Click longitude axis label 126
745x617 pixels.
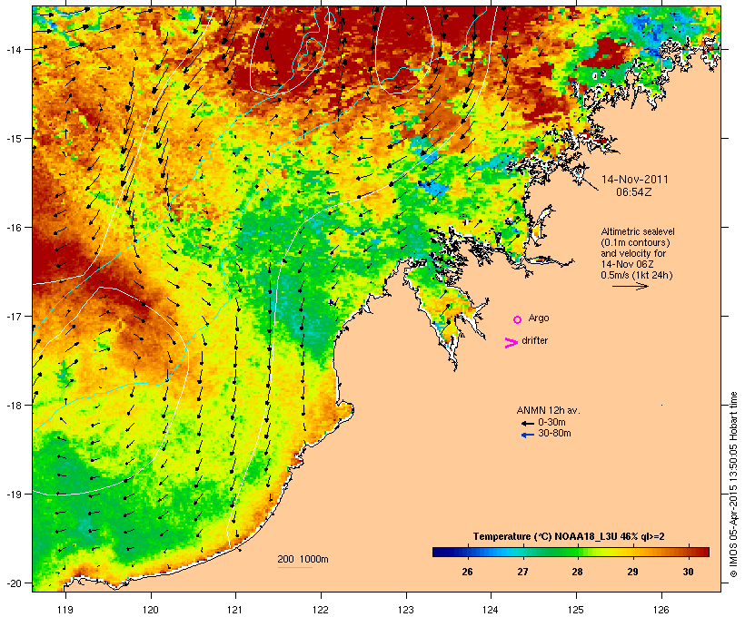661,610
